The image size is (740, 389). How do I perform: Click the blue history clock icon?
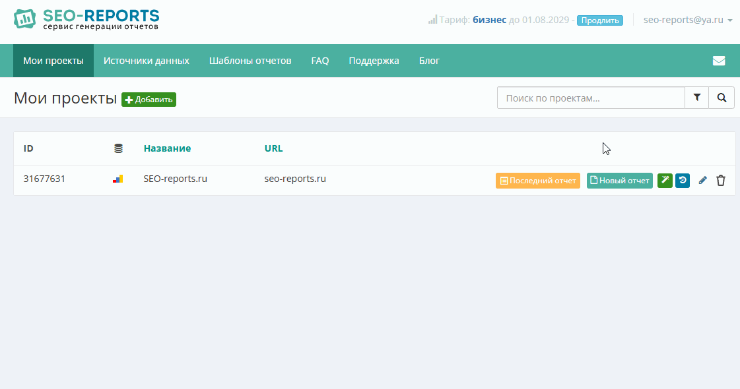click(x=683, y=181)
